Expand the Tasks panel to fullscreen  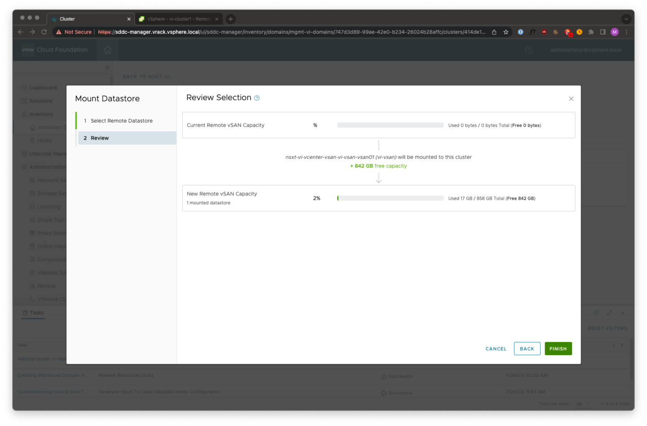pyautogui.click(x=609, y=312)
